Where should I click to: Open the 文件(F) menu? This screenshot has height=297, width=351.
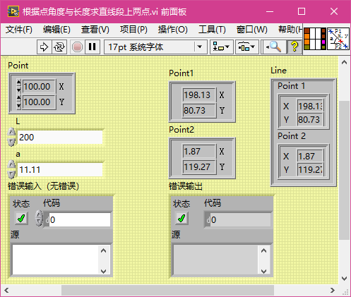[19, 30]
